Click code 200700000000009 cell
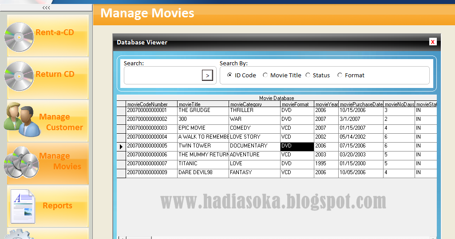 (151, 173)
